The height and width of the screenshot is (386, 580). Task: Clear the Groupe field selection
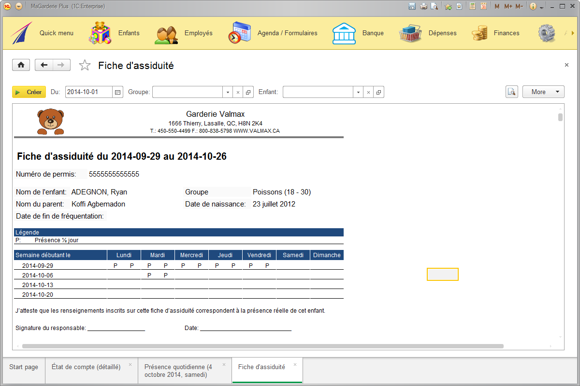pyautogui.click(x=238, y=92)
